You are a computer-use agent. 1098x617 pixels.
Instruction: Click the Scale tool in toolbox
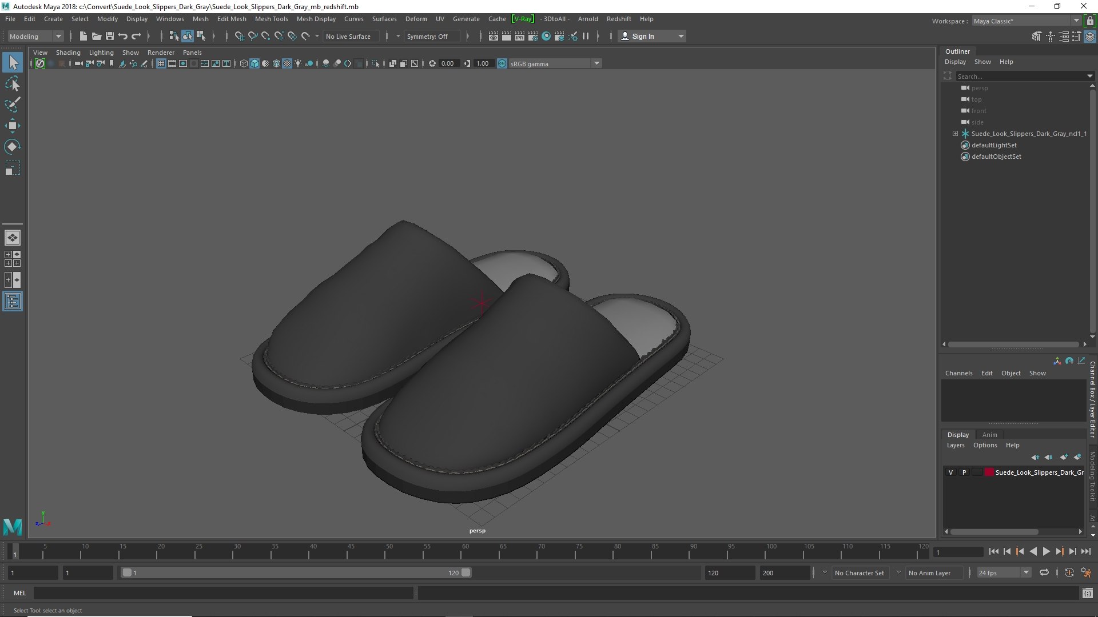(x=13, y=168)
